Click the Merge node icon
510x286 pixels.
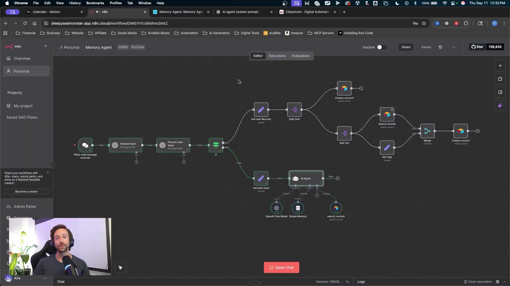[x=427, y=131]
